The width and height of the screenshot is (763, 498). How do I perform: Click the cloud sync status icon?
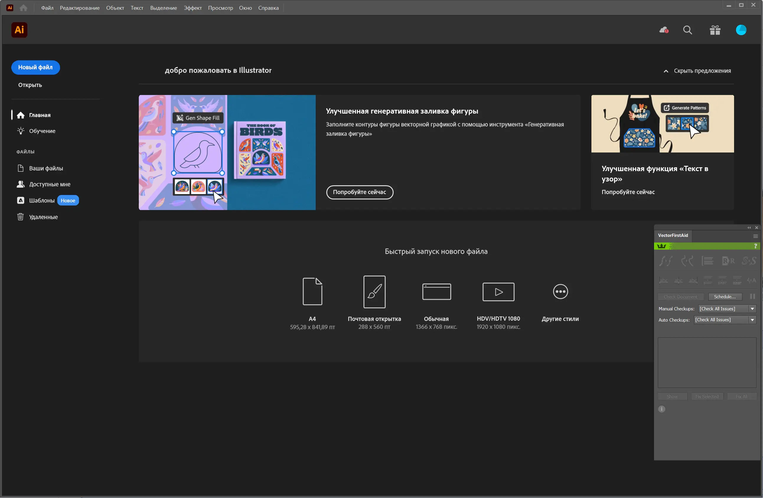(663, 30)
